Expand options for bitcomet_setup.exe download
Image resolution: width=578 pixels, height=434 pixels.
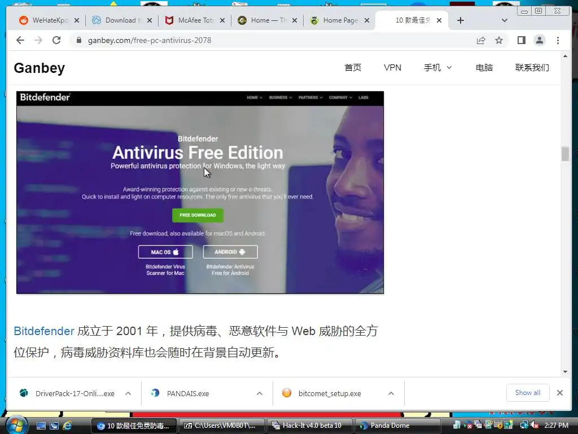tap(391, 393)
